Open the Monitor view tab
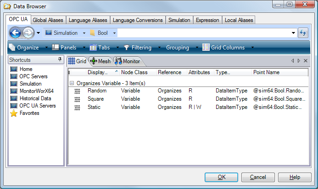The height and width of the screenshot is (189, 318). point(128,61)
